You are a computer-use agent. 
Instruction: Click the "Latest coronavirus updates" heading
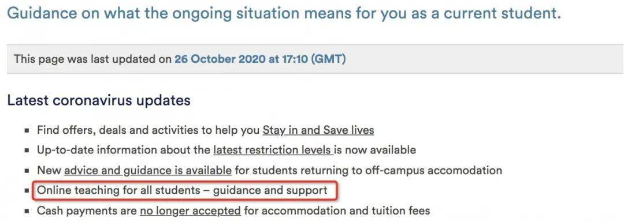(x=99, y=100)
